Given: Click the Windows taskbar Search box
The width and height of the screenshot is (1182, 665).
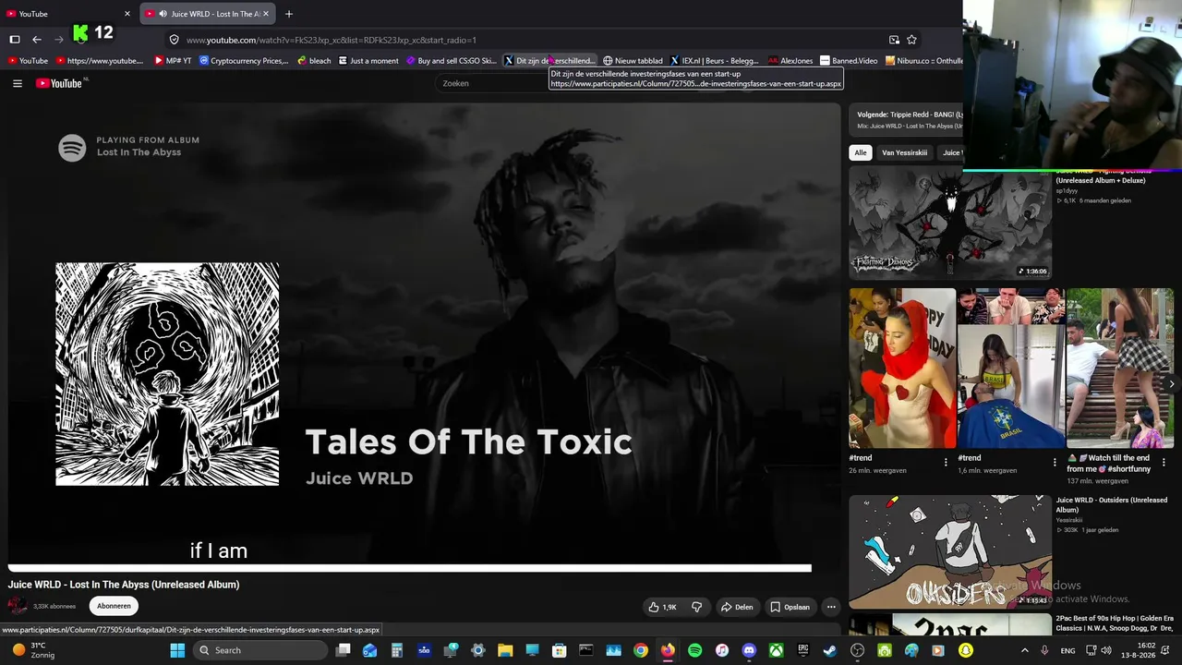Looking at the screenshot, I should coord(261,650).
